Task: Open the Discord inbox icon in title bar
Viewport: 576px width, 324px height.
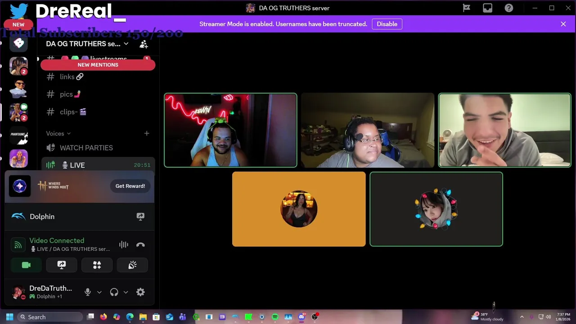Action: [x=487, y=8]
